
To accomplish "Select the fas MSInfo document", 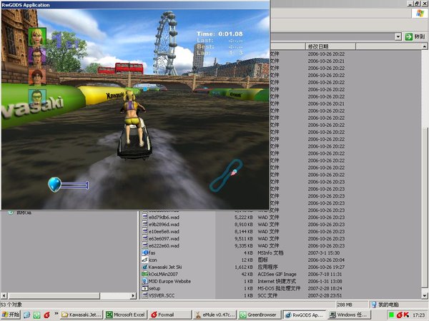I will click(152, 252).
